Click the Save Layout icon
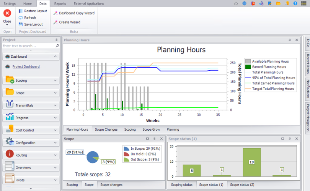The height and width of the screenshot is (191, 310). coord(21,24)
